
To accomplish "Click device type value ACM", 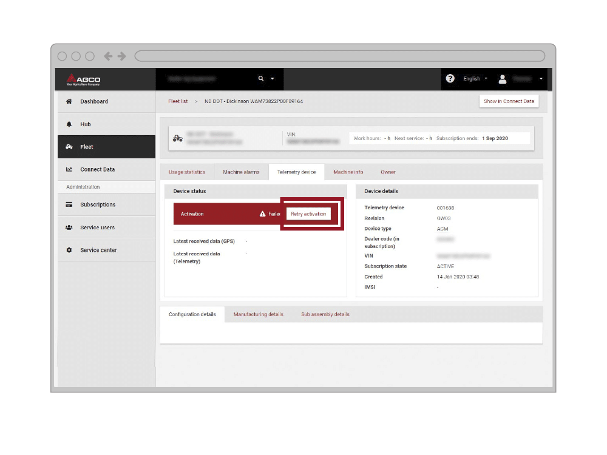I will coord(443,229).
